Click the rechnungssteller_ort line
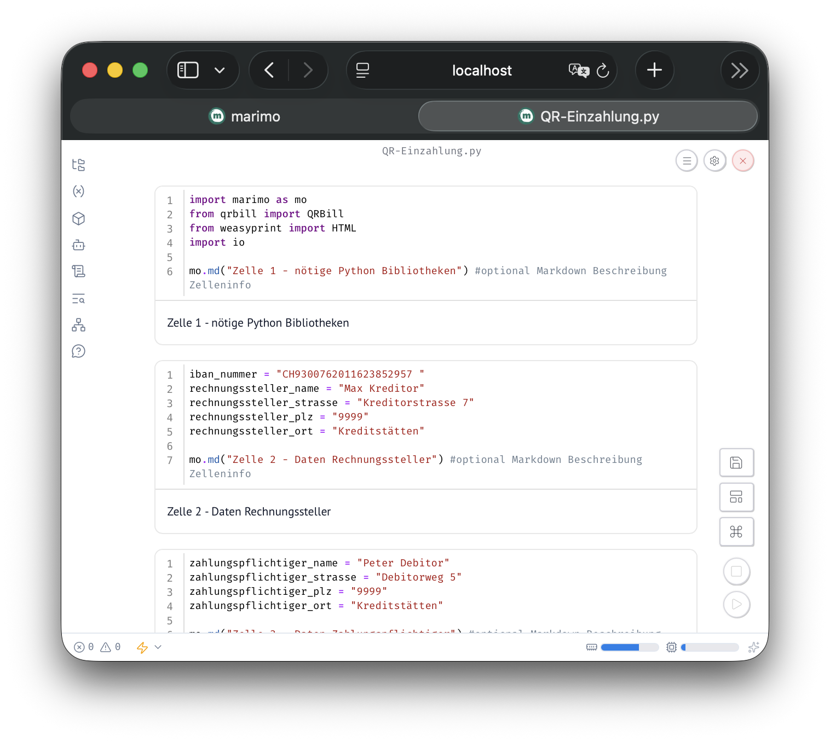Viewport: 830px width, 742px height. coord(307,431)
